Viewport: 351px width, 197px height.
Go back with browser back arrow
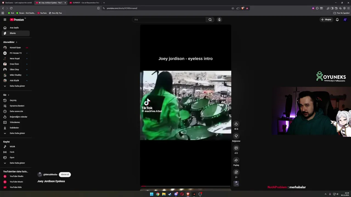pyautogui.click(x=3, y=8)
